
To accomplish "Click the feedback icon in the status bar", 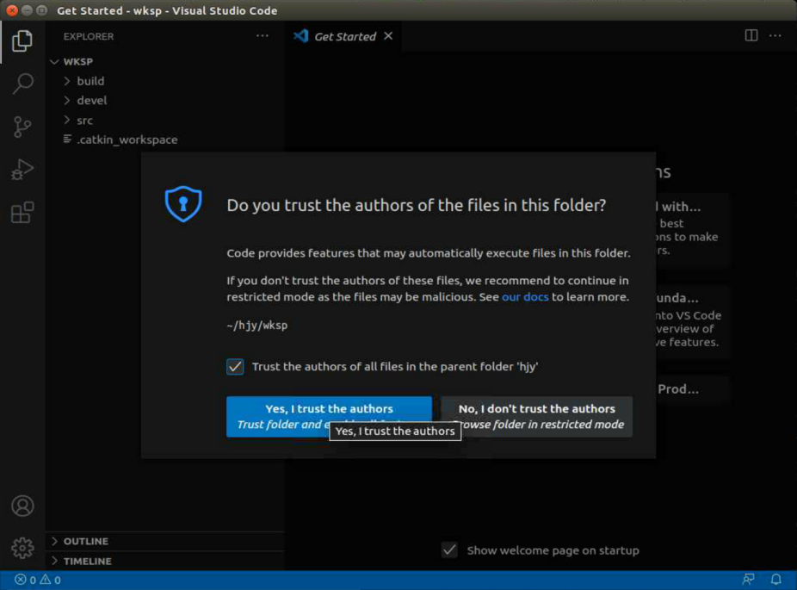I will pyautogui.click(x=748, y=580).
